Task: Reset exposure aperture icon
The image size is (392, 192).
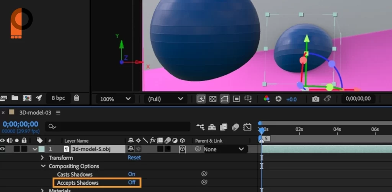Action: (x=278, y=99)
